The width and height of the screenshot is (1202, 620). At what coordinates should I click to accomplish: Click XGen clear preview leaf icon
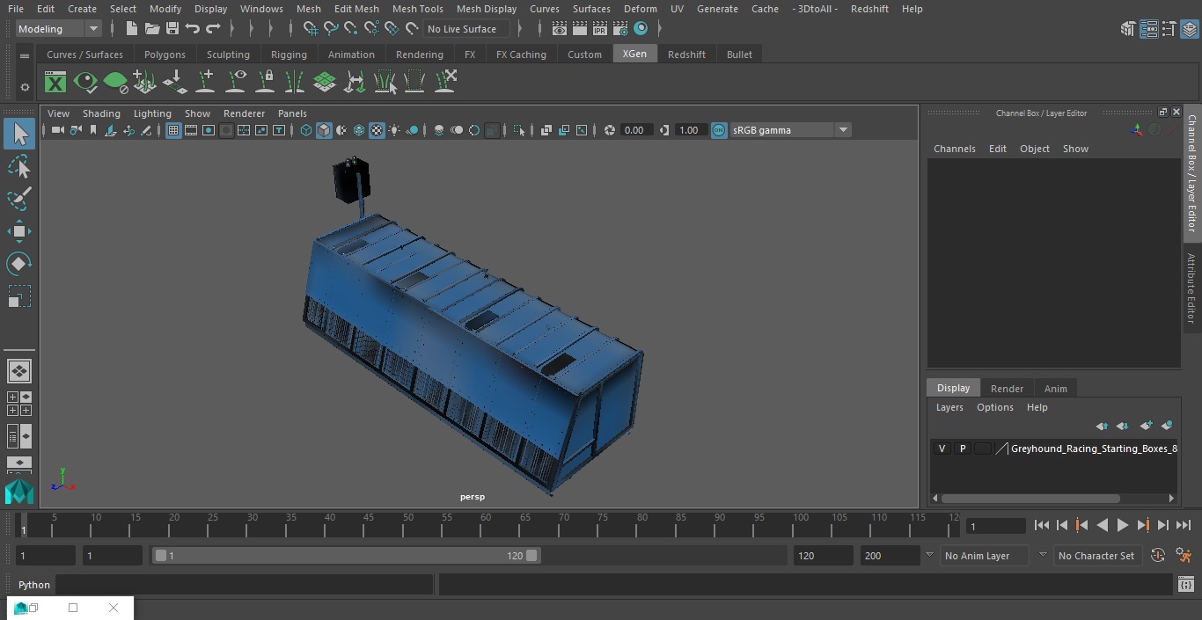pyautogui.click(x=115, y=83)
